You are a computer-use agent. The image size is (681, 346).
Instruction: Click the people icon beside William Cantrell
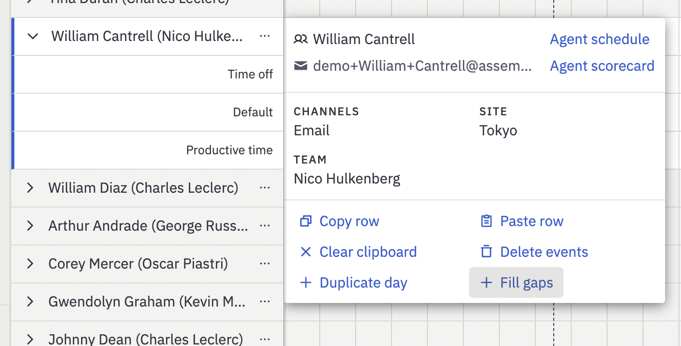tap(301, 39)
